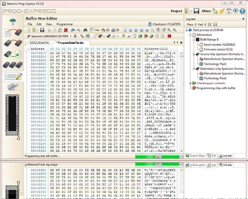
Task: Switch to the Engine Maps tab
Action: click(195, 156)
